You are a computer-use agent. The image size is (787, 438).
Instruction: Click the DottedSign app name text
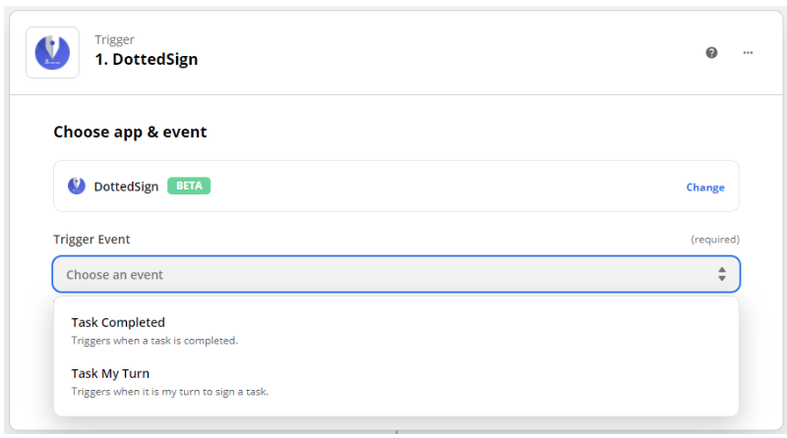126,187
